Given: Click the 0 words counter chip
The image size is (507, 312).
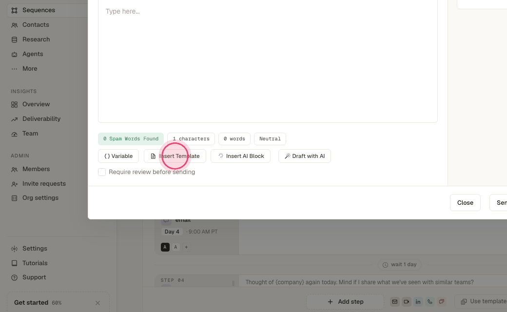Looking at the screenshot, I should click(234, 139).
